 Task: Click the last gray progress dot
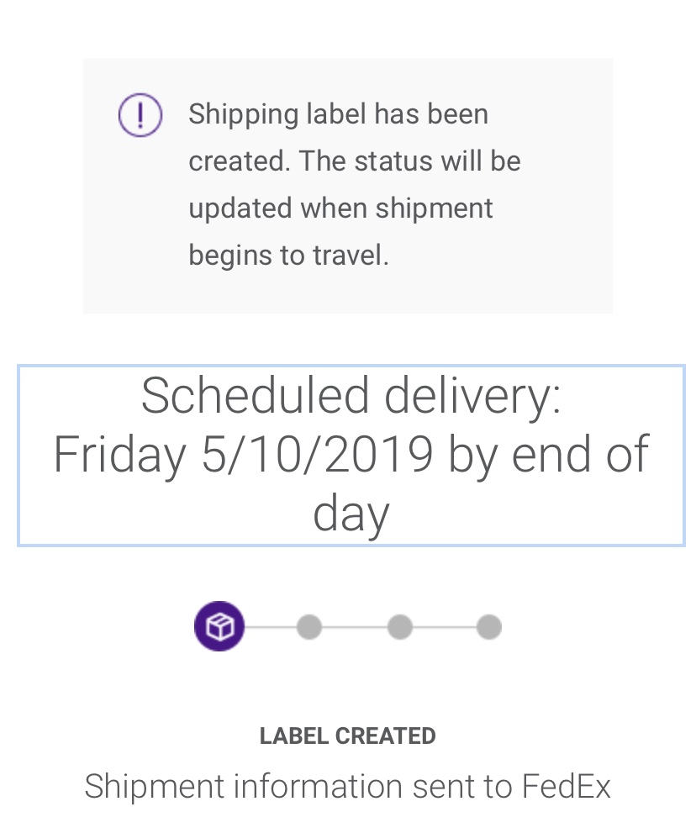point(488,627)
